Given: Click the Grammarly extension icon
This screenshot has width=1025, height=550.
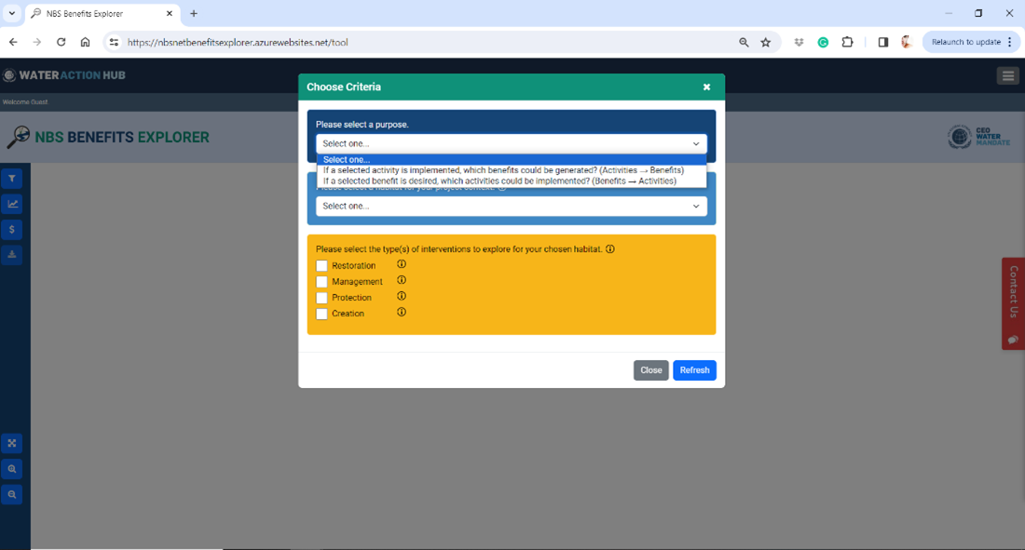Looking at the screenshot, I should pos(823,43).
